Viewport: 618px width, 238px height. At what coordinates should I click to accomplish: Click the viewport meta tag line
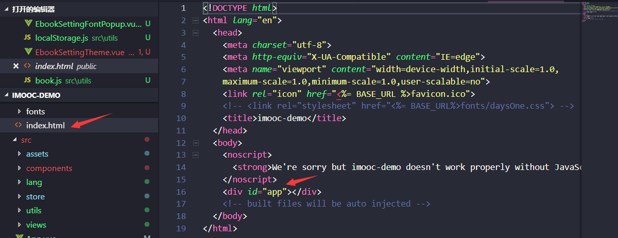pos(391,70)
